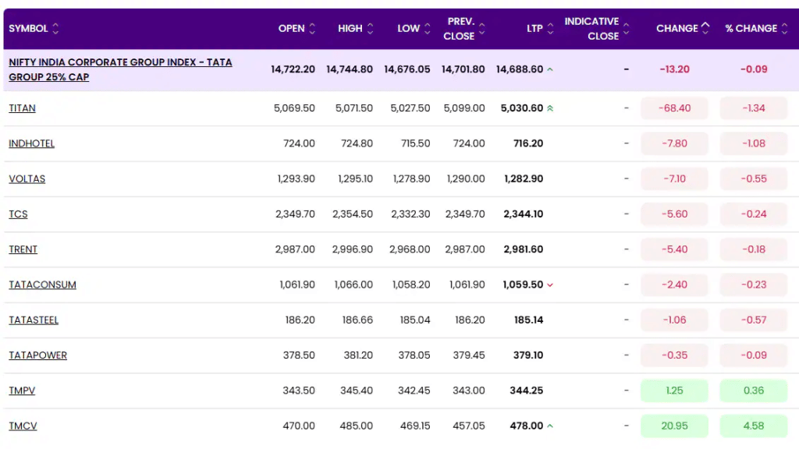Sort by PREV. CLOSE sort icon

click(482, 29)
